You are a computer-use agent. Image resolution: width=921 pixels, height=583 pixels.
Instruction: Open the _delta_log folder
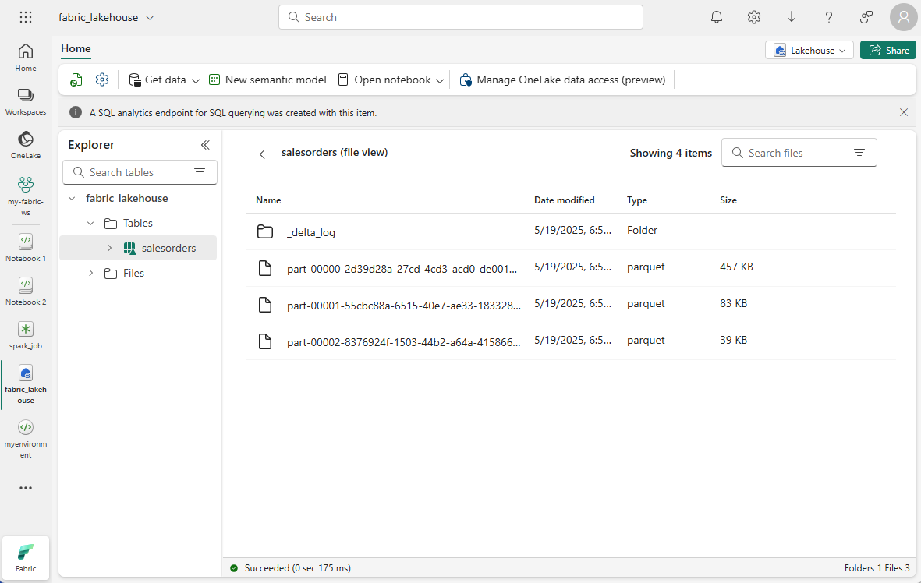310,232
